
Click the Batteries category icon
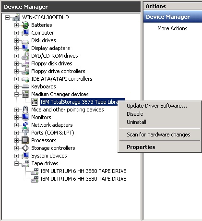coord(25,25)
